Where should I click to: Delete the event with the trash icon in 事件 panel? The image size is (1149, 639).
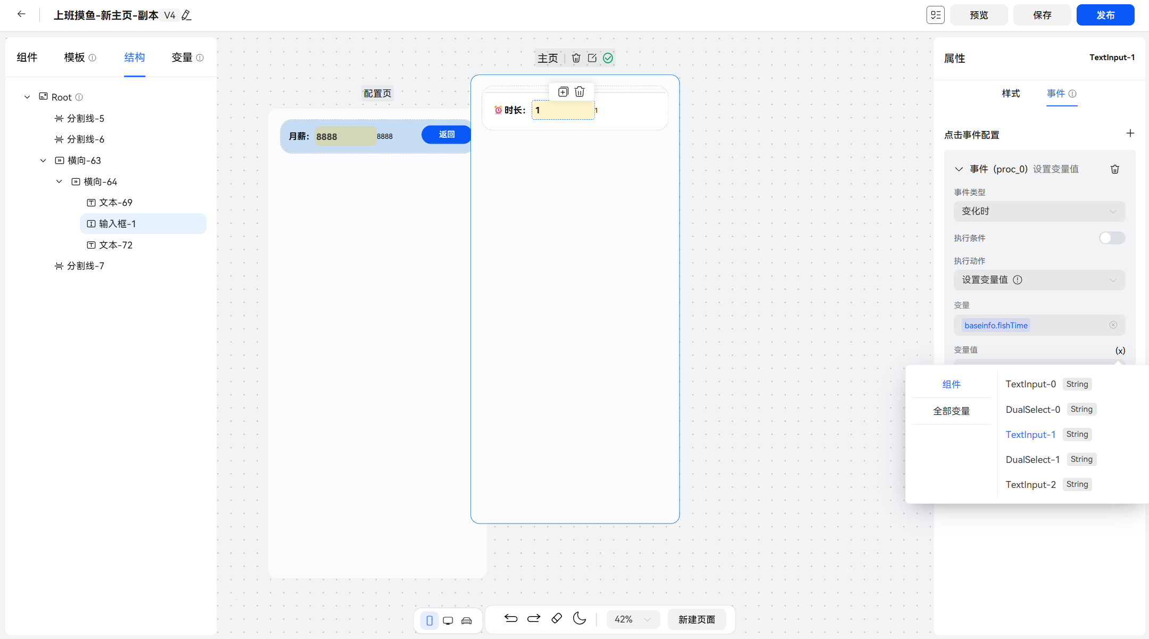(x=1115, y=169)
